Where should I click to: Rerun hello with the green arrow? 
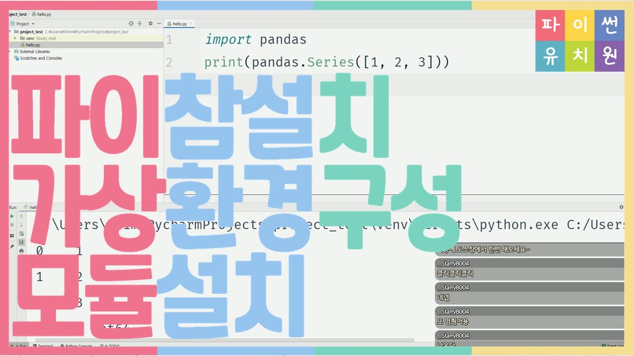tap(12, 217)
